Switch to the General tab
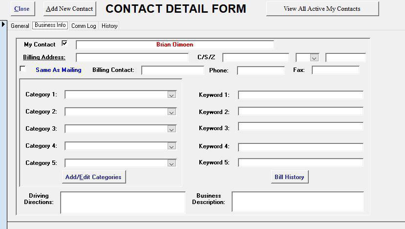Viewport: 405px width, 229px height. pyautogui.click(x=20, y=26)
